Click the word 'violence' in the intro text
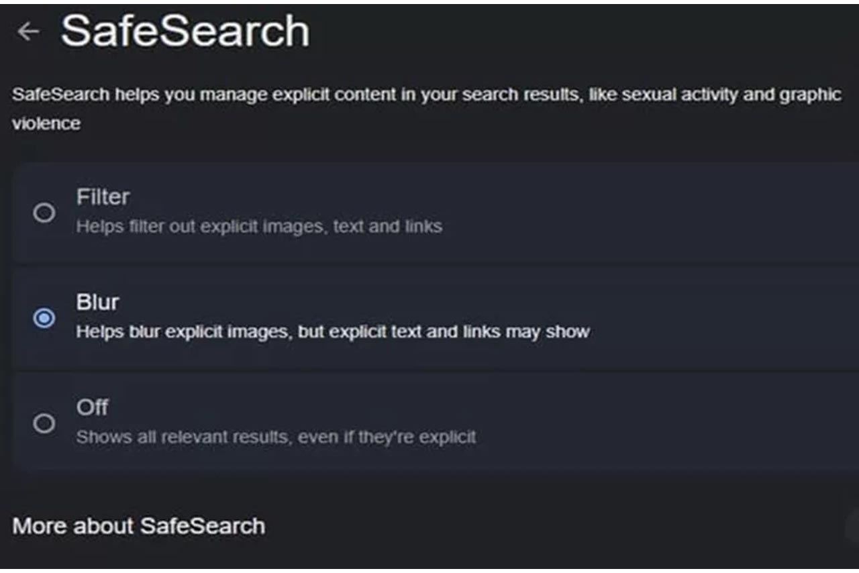Viewport: 859px width, 573px height. click(46, 123)
